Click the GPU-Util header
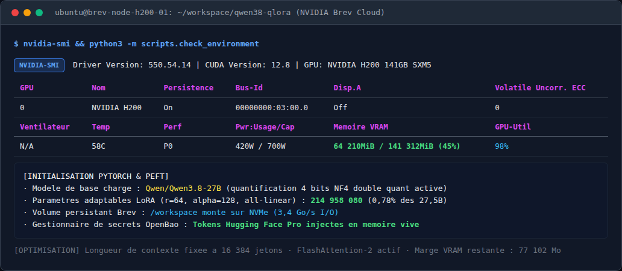 pos(513,127)
